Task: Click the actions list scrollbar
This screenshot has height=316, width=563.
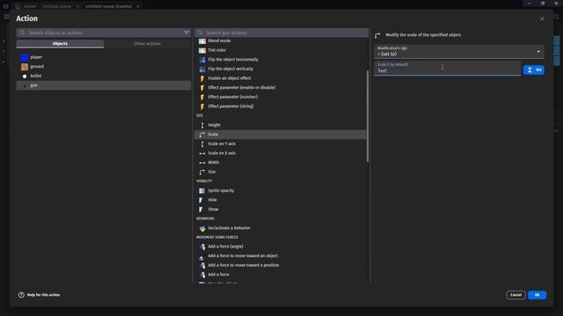Action: point(368,116)
